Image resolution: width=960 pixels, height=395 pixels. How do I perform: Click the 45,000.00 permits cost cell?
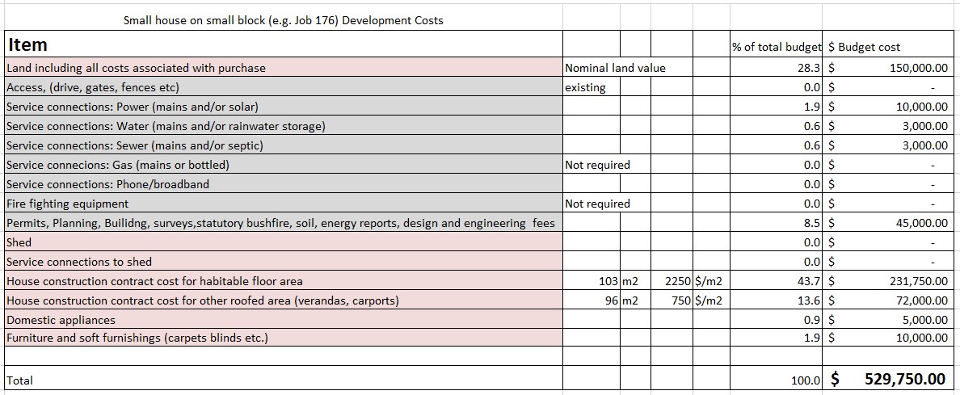[x=921, y=223]
